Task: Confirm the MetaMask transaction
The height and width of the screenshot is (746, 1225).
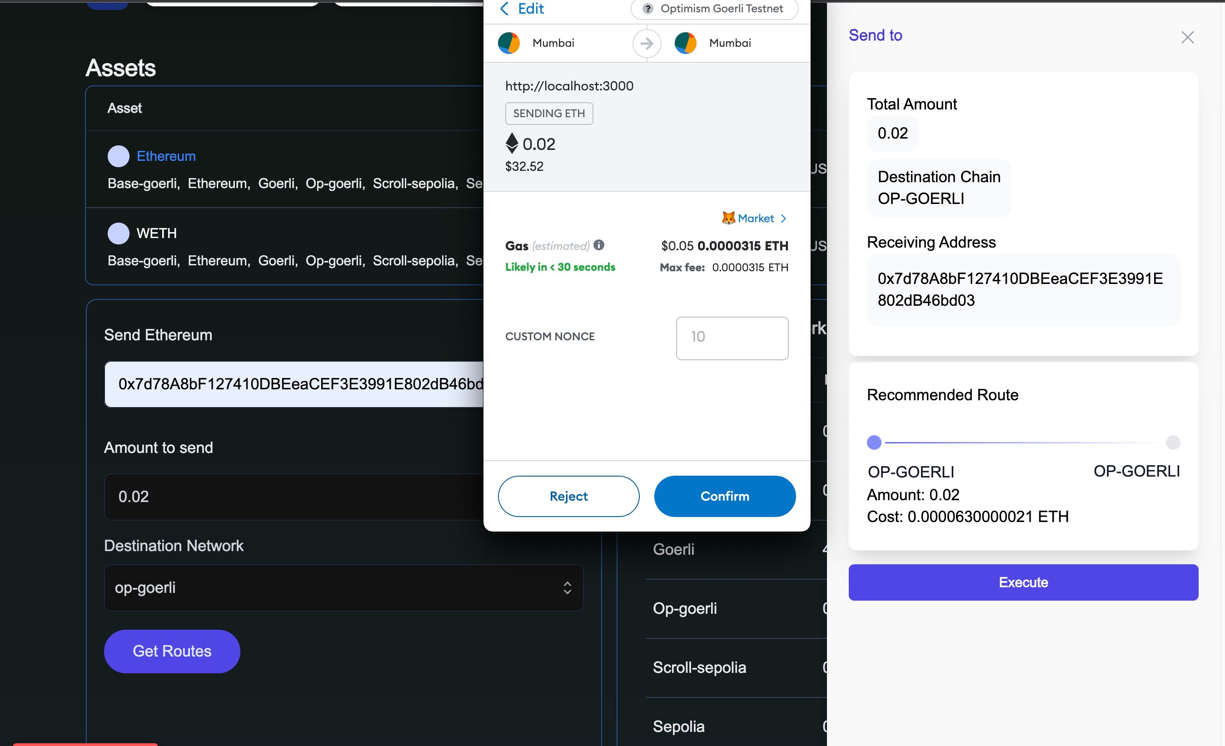Action: 724,496
